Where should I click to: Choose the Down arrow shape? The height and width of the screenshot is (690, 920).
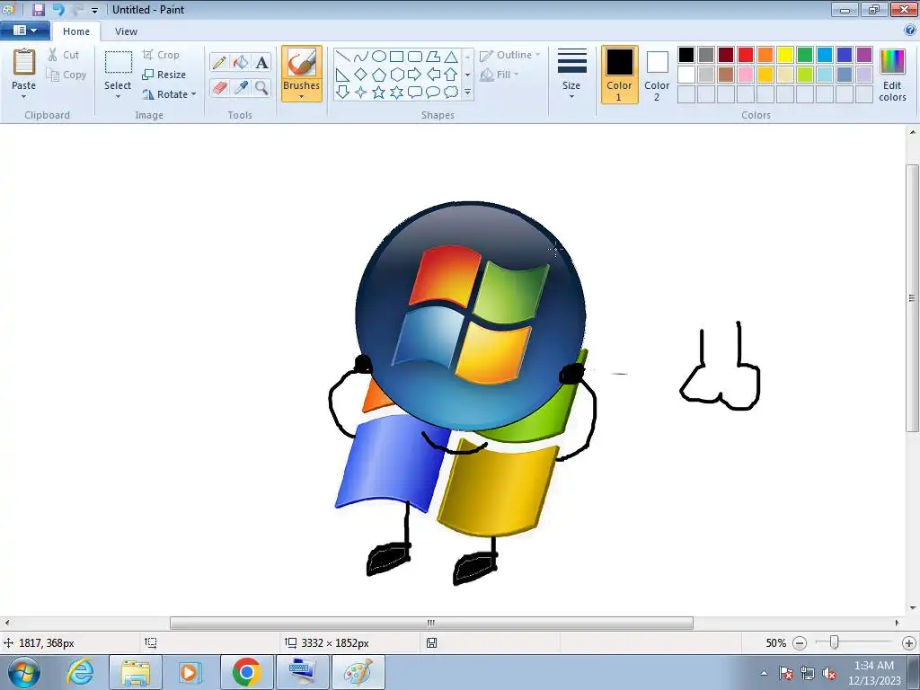click(343, 93)
